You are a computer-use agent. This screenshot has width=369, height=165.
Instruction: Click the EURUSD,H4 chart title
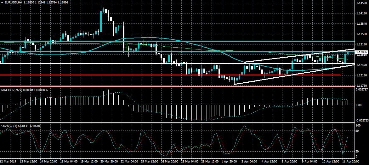click(x=13, y=2)
